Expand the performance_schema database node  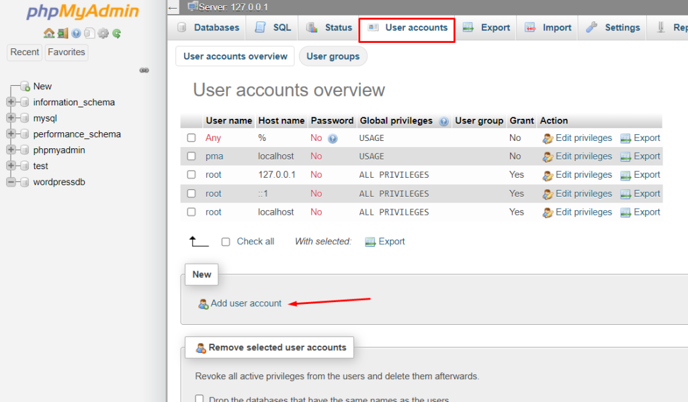click(11, 134)
